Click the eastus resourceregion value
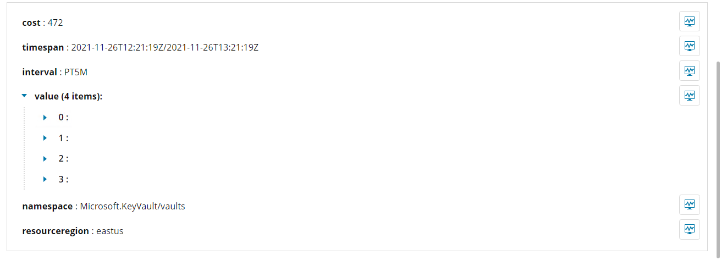 tap(109, 231)
